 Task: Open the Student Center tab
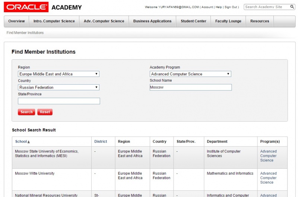pos(193,21)
